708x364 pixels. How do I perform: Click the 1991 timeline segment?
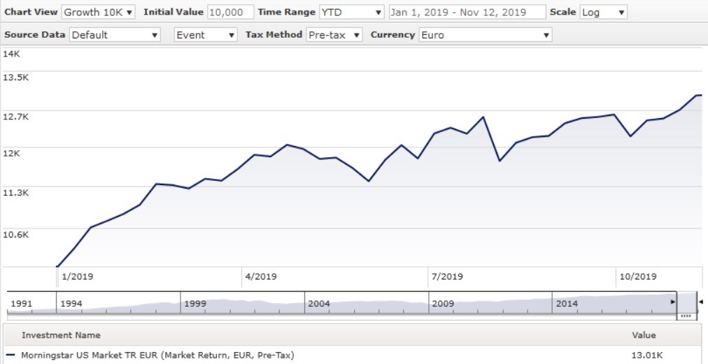(x=22, y=304)
